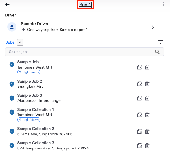Delete Sample Job 2
170x154 pixels.
point(147,84)
